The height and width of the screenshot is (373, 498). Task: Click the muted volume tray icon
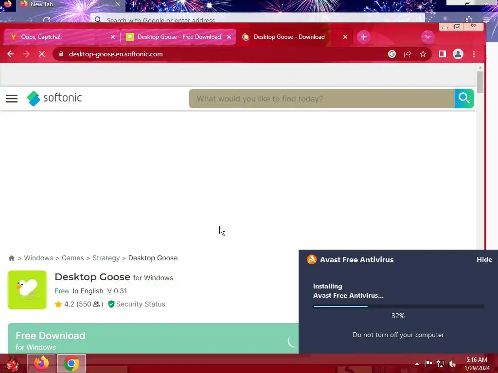452,364
